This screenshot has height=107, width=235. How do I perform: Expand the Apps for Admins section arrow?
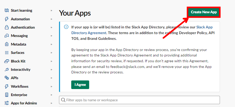coord(51,103)
